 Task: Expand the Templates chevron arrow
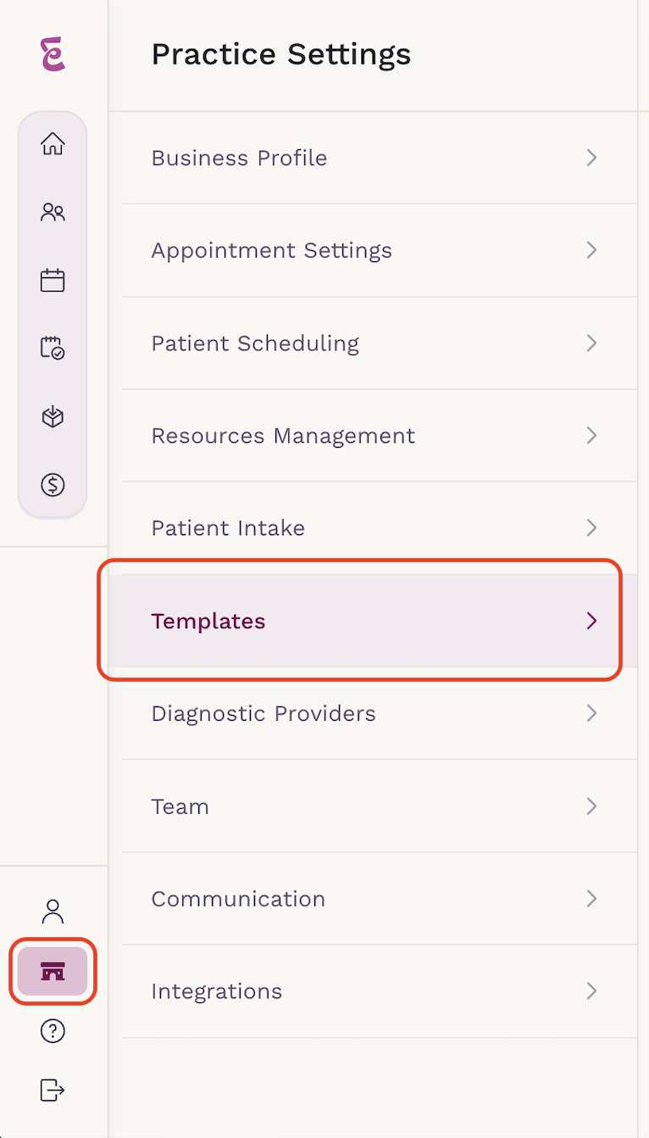[x=592, y=621]
